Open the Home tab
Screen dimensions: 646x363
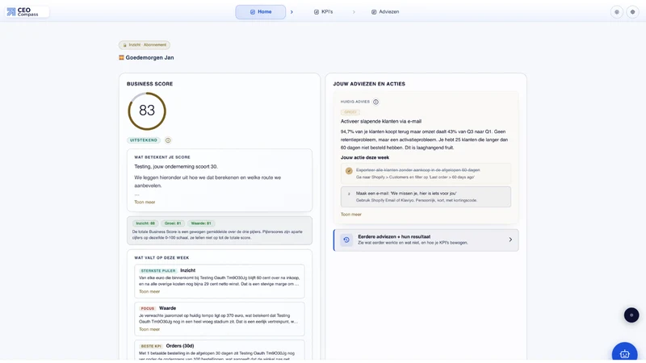(x=260, y=12)
